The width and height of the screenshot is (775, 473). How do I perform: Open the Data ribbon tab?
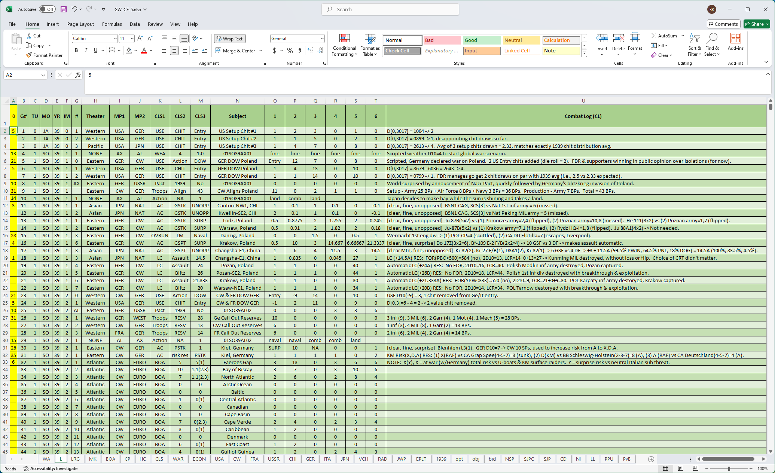coord(135,24)
